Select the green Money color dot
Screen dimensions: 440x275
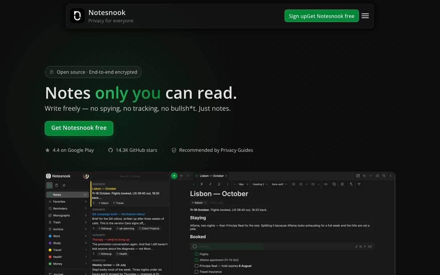pyautogui.click(x=50, y=264)
